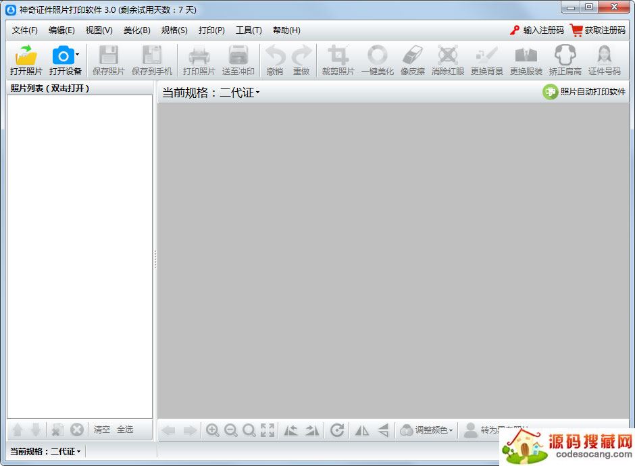Click the Change Background tool
The image size is (635, 466).
486,56
